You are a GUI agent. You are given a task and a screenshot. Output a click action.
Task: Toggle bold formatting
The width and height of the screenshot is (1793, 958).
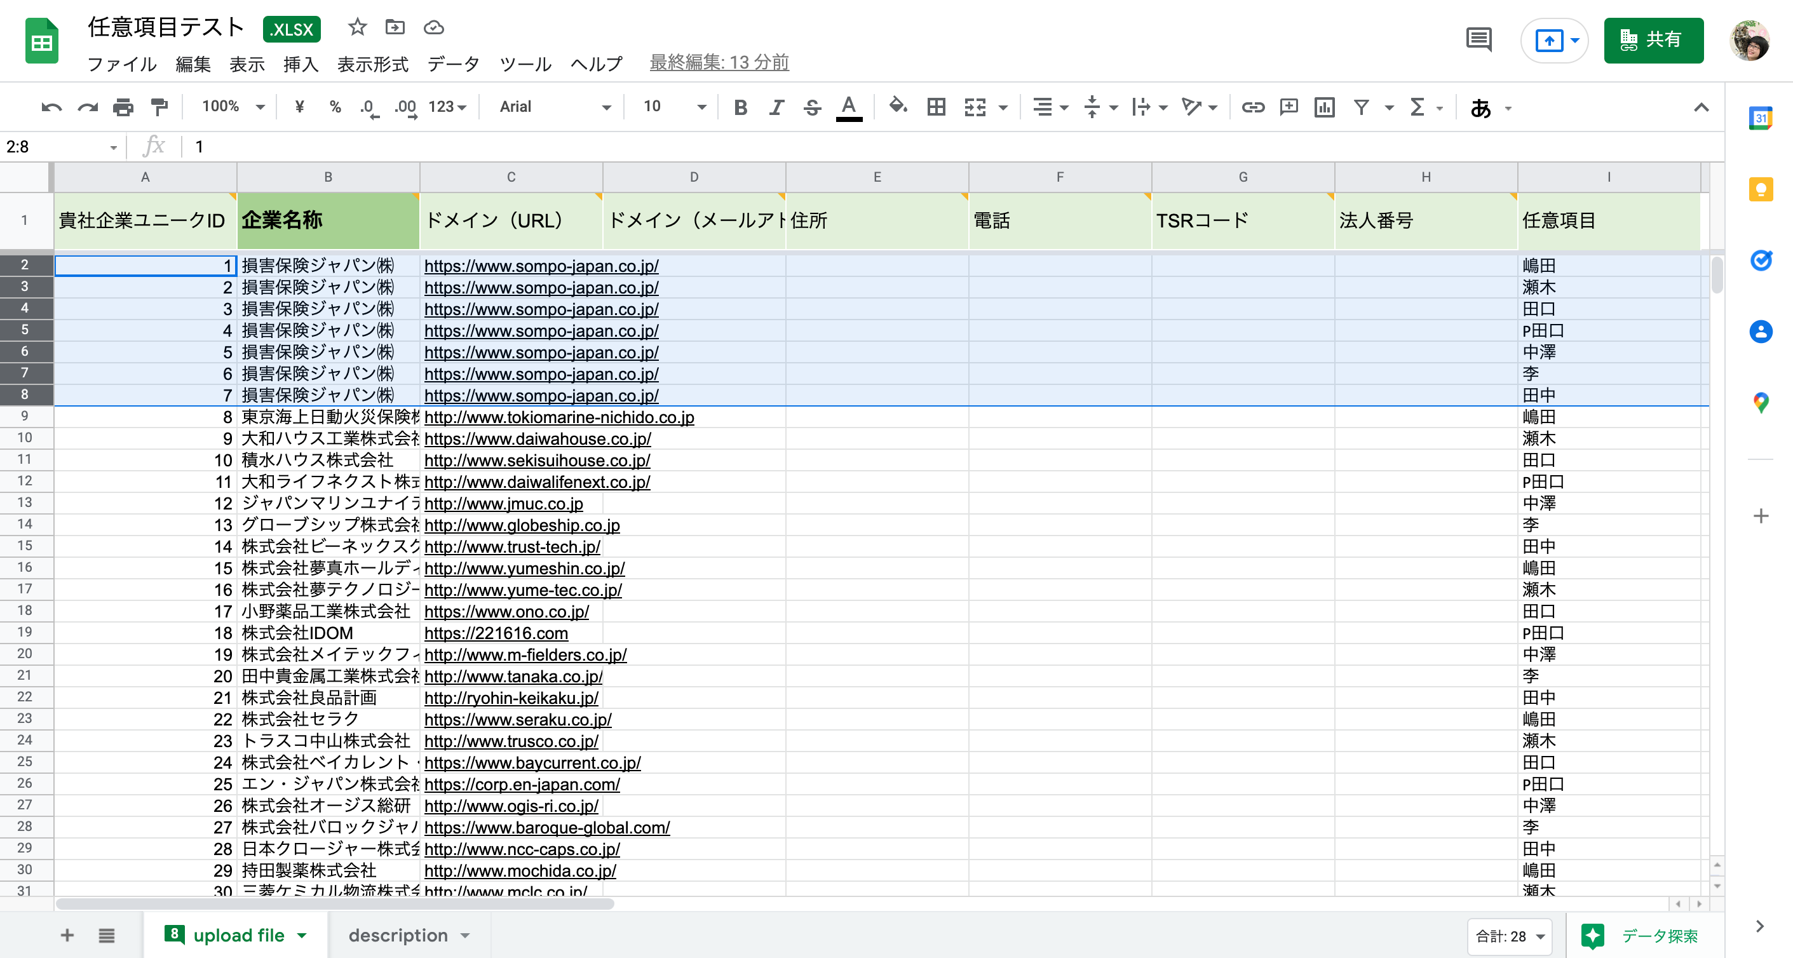click(x=741, y=107)
